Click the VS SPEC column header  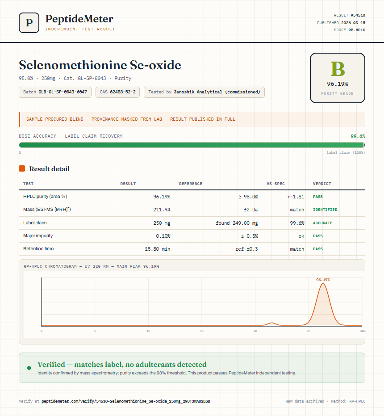point(275,184)
